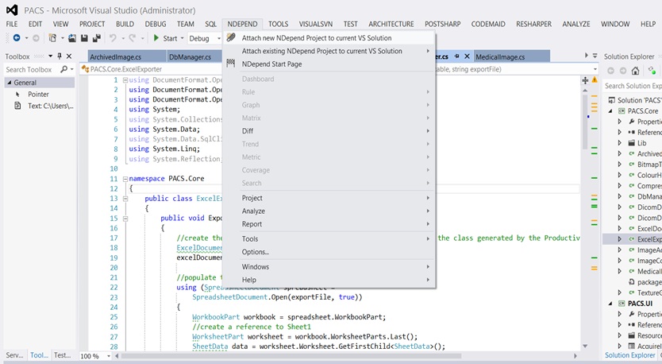
Task: Select the Pointer tool in Toolbox
Action: point(40,95)
